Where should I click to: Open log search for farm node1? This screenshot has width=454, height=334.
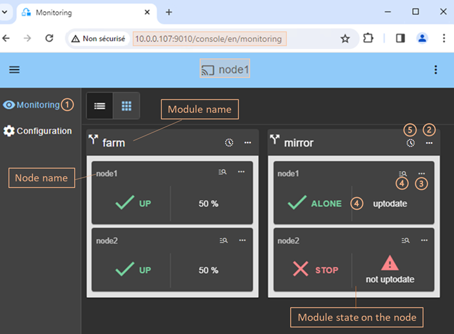click(x=222, y=172)
